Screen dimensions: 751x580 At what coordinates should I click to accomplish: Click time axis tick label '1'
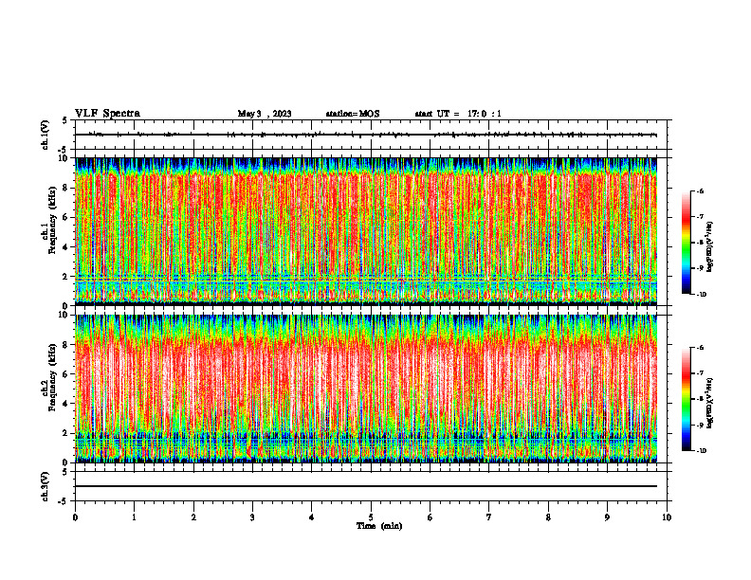(x=134, y=517)
